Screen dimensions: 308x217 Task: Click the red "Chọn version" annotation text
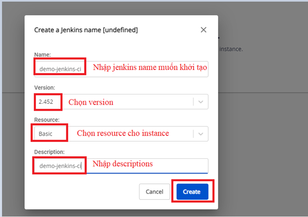pyautogui.click(x=90, y=102)
